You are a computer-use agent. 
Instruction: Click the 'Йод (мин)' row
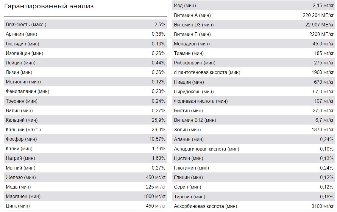[254, 5]
